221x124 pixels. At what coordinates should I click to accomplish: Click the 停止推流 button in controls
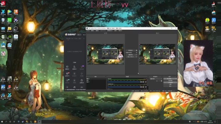[x=169, y=79]
